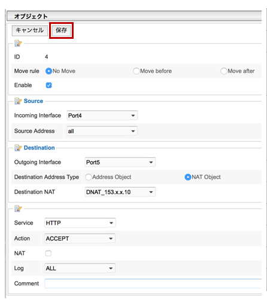This screenshot has height=300, width=267.
Task: Expand the Outgoing Interface Port5 dropdown
Action: (120, 162)
